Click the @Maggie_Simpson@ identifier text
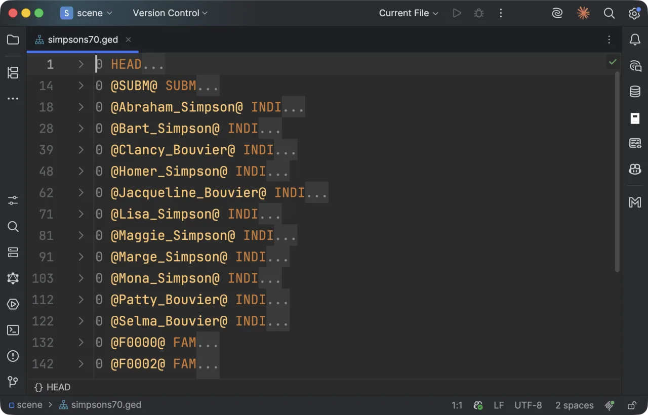 (173, 235)
